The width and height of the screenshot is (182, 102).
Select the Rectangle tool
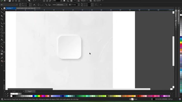point(2,29)
